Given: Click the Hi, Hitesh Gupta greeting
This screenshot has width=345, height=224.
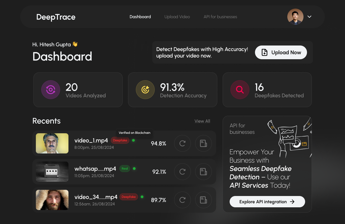Looking at the screenshot, I should point(55,44).
